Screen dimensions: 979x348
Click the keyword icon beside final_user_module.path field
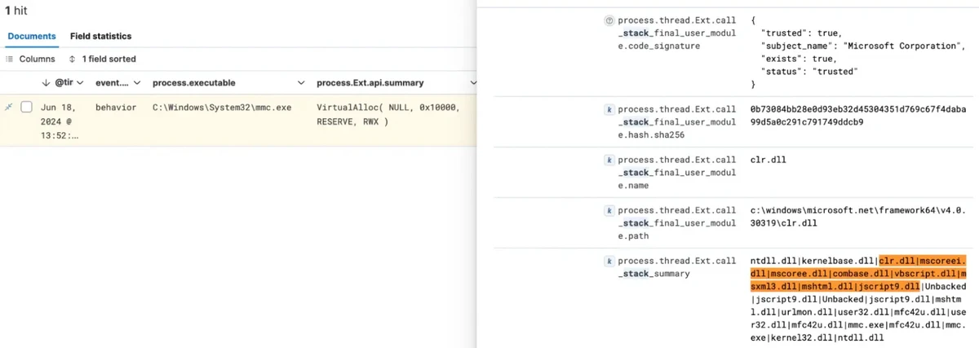pos(608,210)
